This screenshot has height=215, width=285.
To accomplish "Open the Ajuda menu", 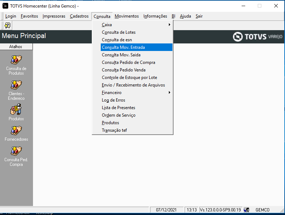I will click(x=185, y=16).
